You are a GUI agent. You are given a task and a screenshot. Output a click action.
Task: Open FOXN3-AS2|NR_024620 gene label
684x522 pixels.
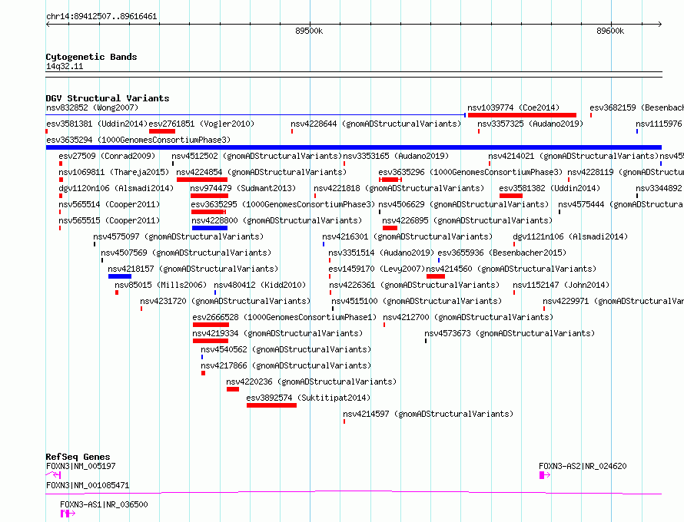coord(583,466)
